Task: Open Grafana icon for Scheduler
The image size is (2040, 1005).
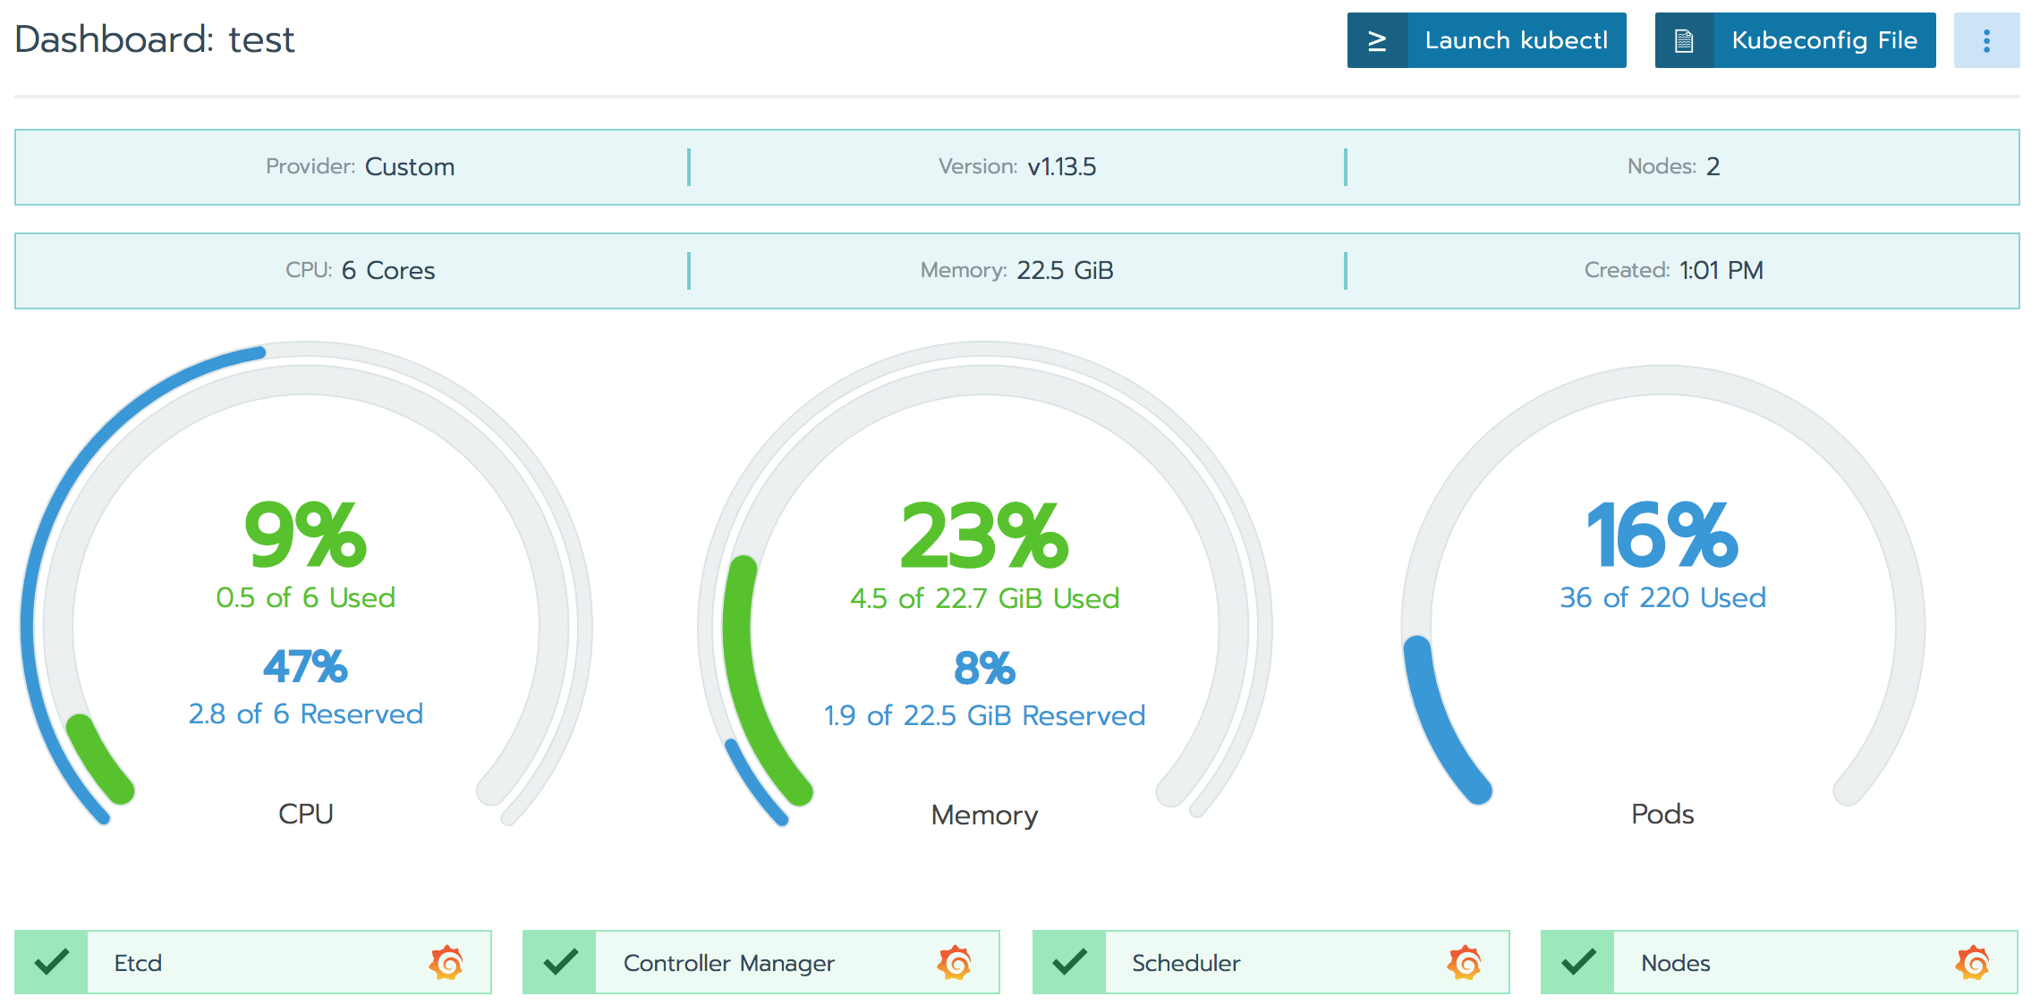Action: coord(1465,963)
